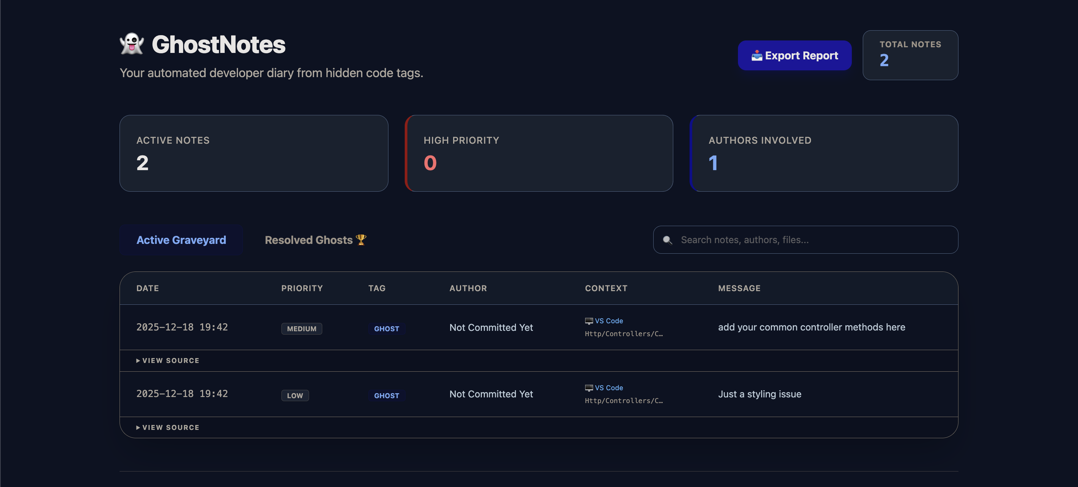Click the GHOST tag badge on the second note
This screenshot has width=1078, height=487.
click(386, 395)
